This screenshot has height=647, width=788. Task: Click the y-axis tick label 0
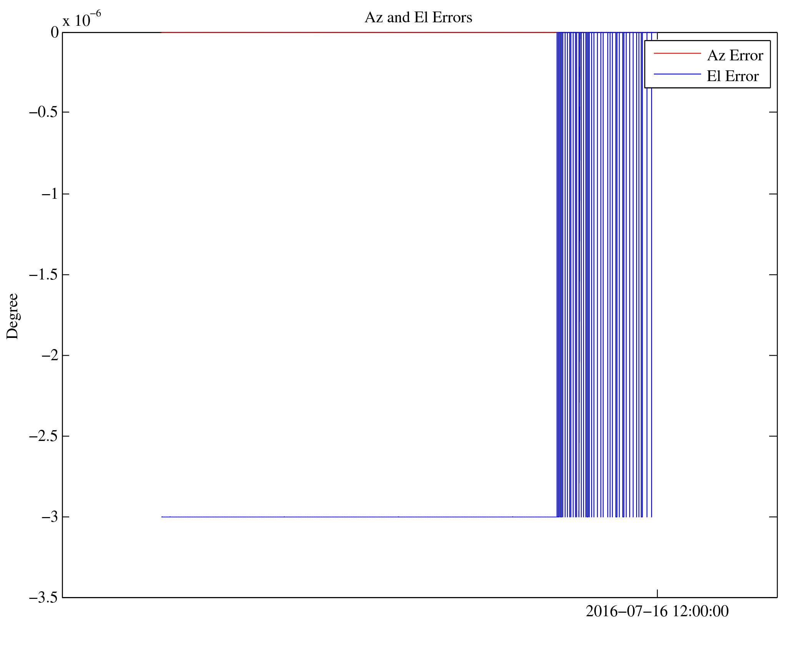pos(55,33)
